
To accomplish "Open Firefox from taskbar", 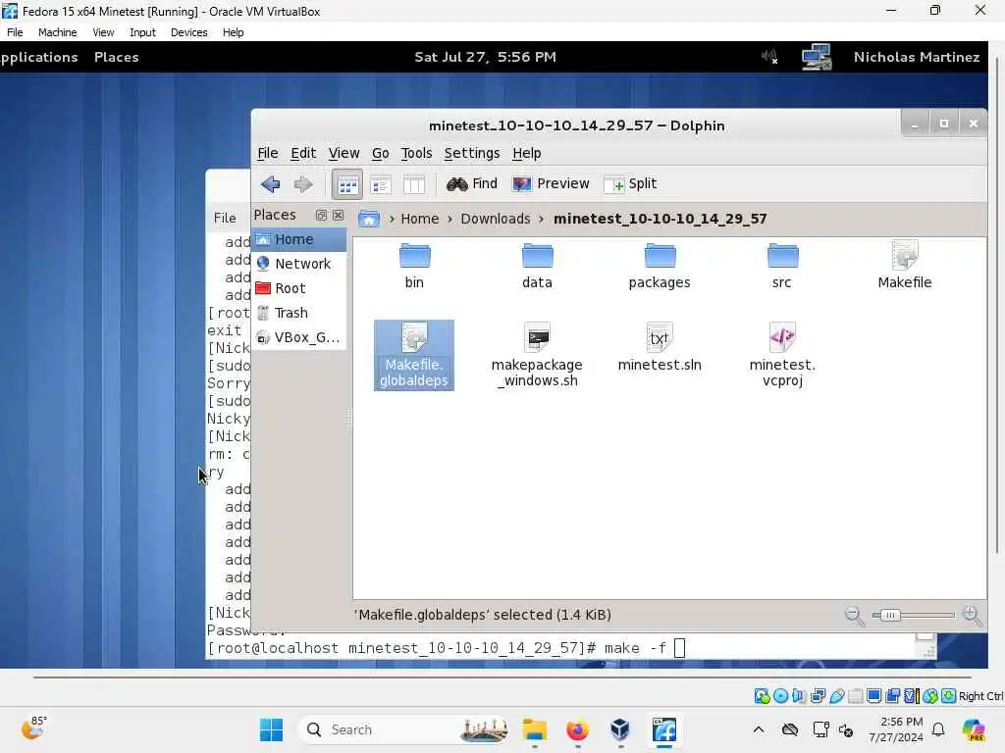I will pos(577,729).
